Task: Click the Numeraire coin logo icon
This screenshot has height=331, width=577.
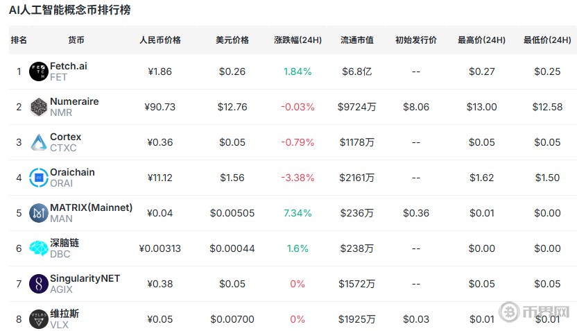Action: pos(37,107)
